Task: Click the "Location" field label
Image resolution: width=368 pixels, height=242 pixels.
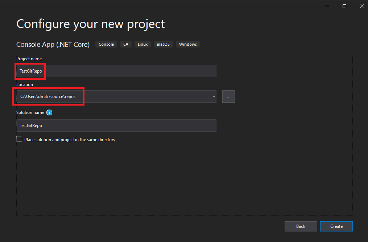Action: 25,85
